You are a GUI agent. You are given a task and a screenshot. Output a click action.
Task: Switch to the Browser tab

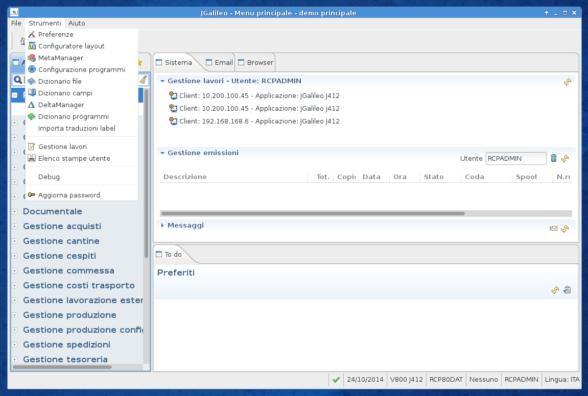tap(255, 63)
